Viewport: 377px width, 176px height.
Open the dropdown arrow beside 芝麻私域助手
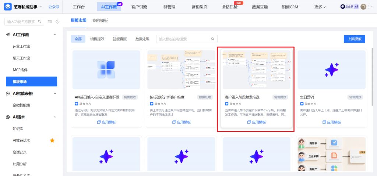pos(40,7)
